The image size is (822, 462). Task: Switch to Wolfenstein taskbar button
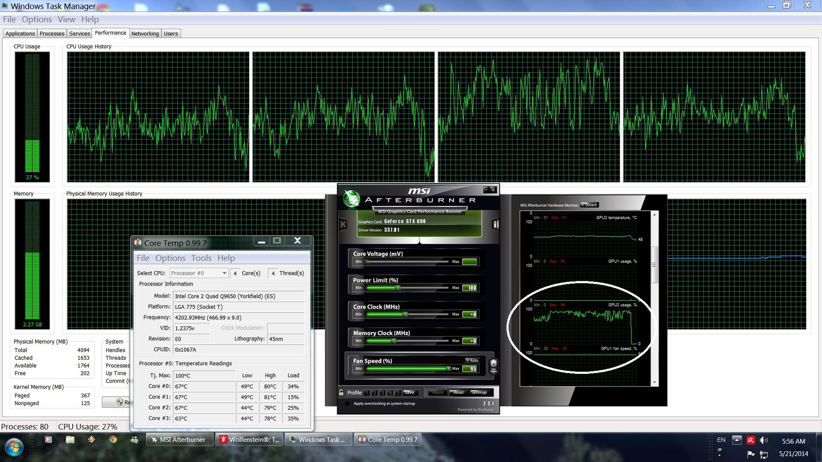(249, 440)
